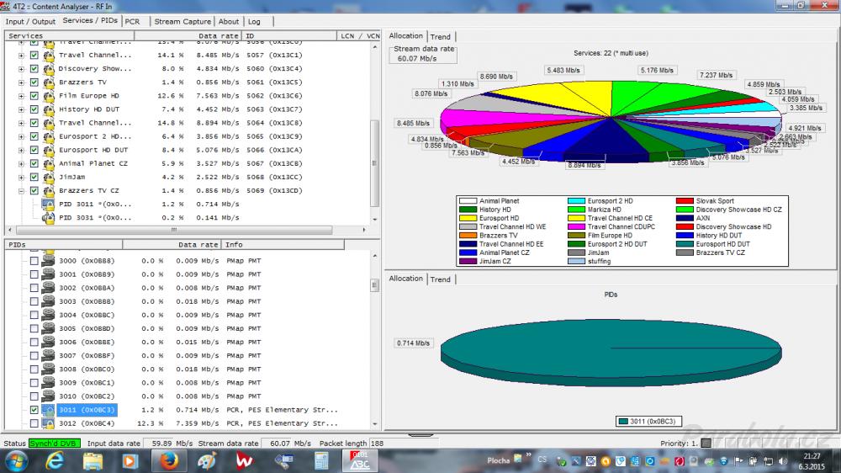Image resolution: width=841 pixels, height=473 pixels.
Task: Click the LCN / VCN column header
Action: click(359, 35)
